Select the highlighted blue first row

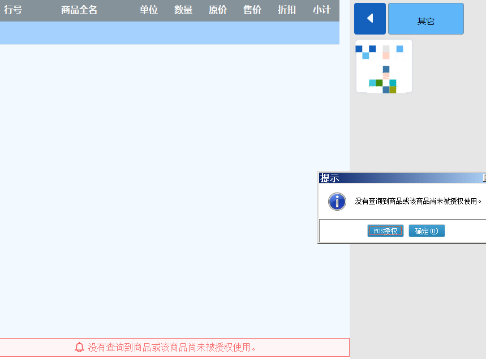point(170,33)
